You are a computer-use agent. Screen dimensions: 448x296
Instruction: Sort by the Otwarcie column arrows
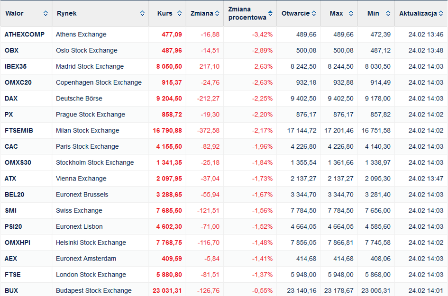[x=314, y=13]
